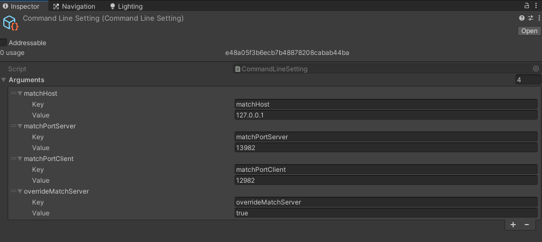This screenshot has height=242, width=542.
Task: Click the inspector lock icon
Action: pos(526,5)
